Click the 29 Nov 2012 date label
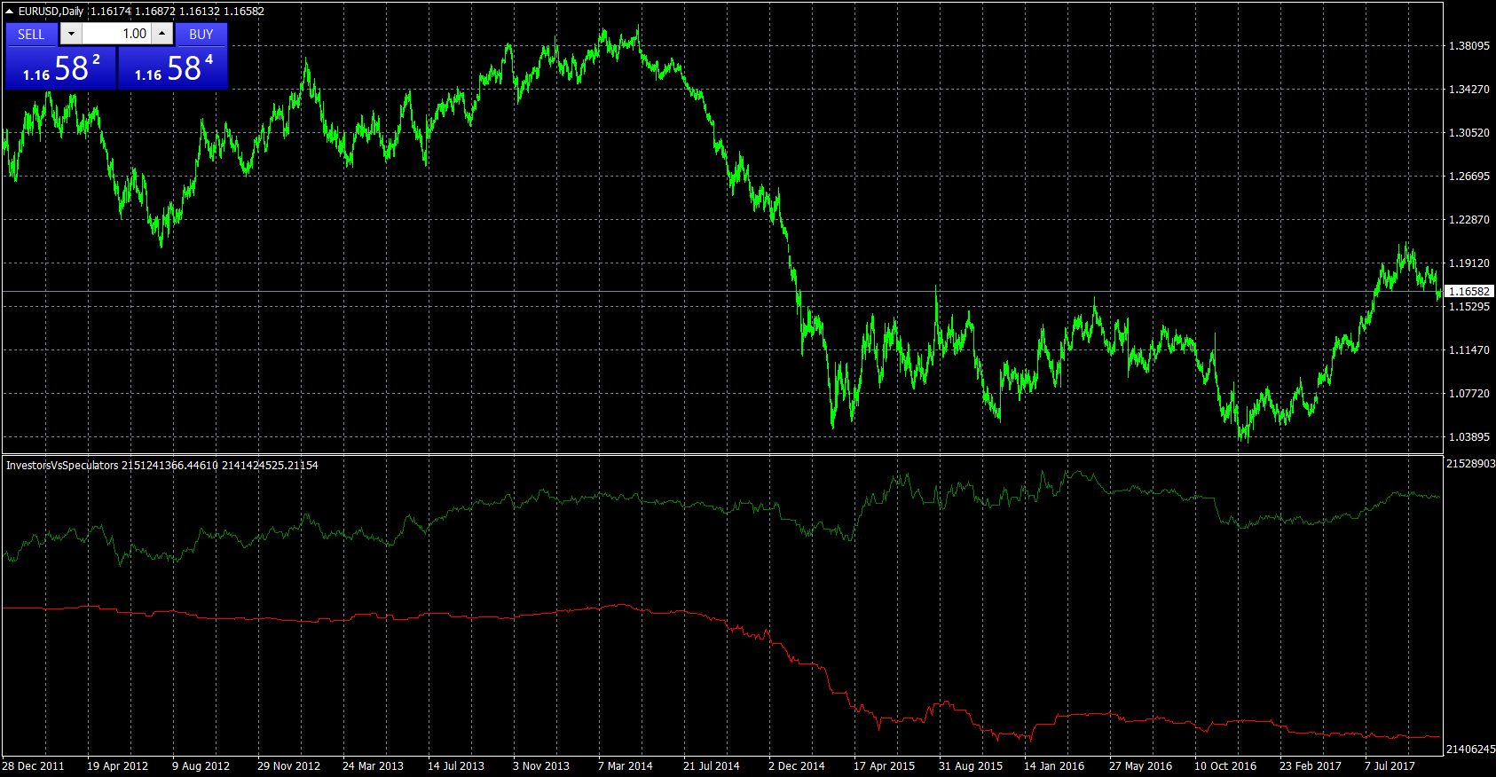This screenshot has width=1496, height=777. 288,765
